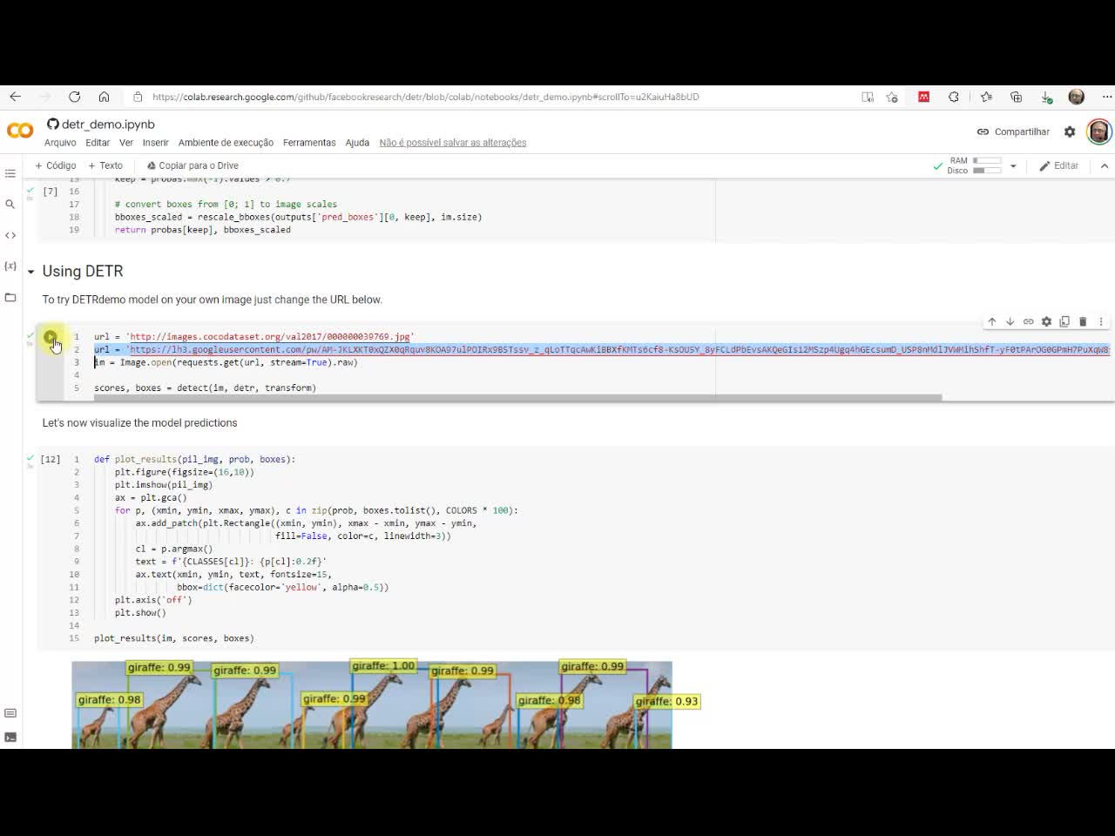Image resolution: width=1115 pixels, height=836 pixels.
Task: Add this page to favorites
Action: (x=892, y=97)
